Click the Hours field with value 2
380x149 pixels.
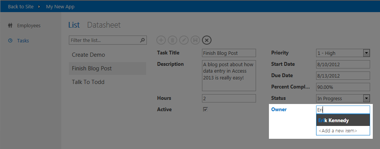pos(229,98)
